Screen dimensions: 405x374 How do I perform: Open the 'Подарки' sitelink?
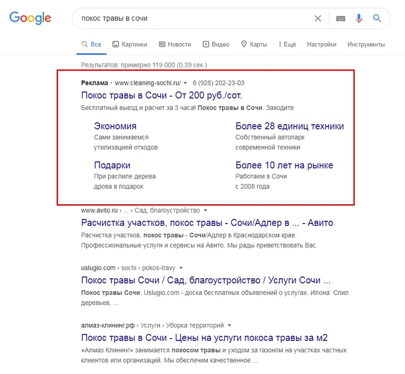coord(112,165)
